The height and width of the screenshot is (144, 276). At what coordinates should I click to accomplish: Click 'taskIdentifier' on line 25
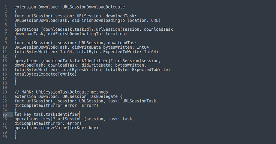click(x=62, y=115)
